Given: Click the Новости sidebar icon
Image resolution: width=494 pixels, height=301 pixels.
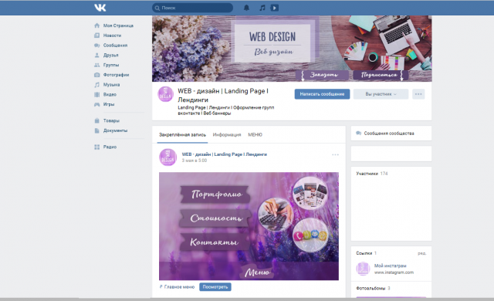Looking at the screenshot, I should click(97, 36).
